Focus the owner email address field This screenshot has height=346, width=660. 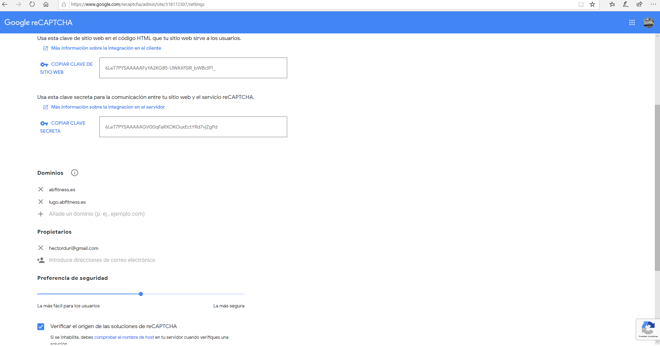pos(102,260)
